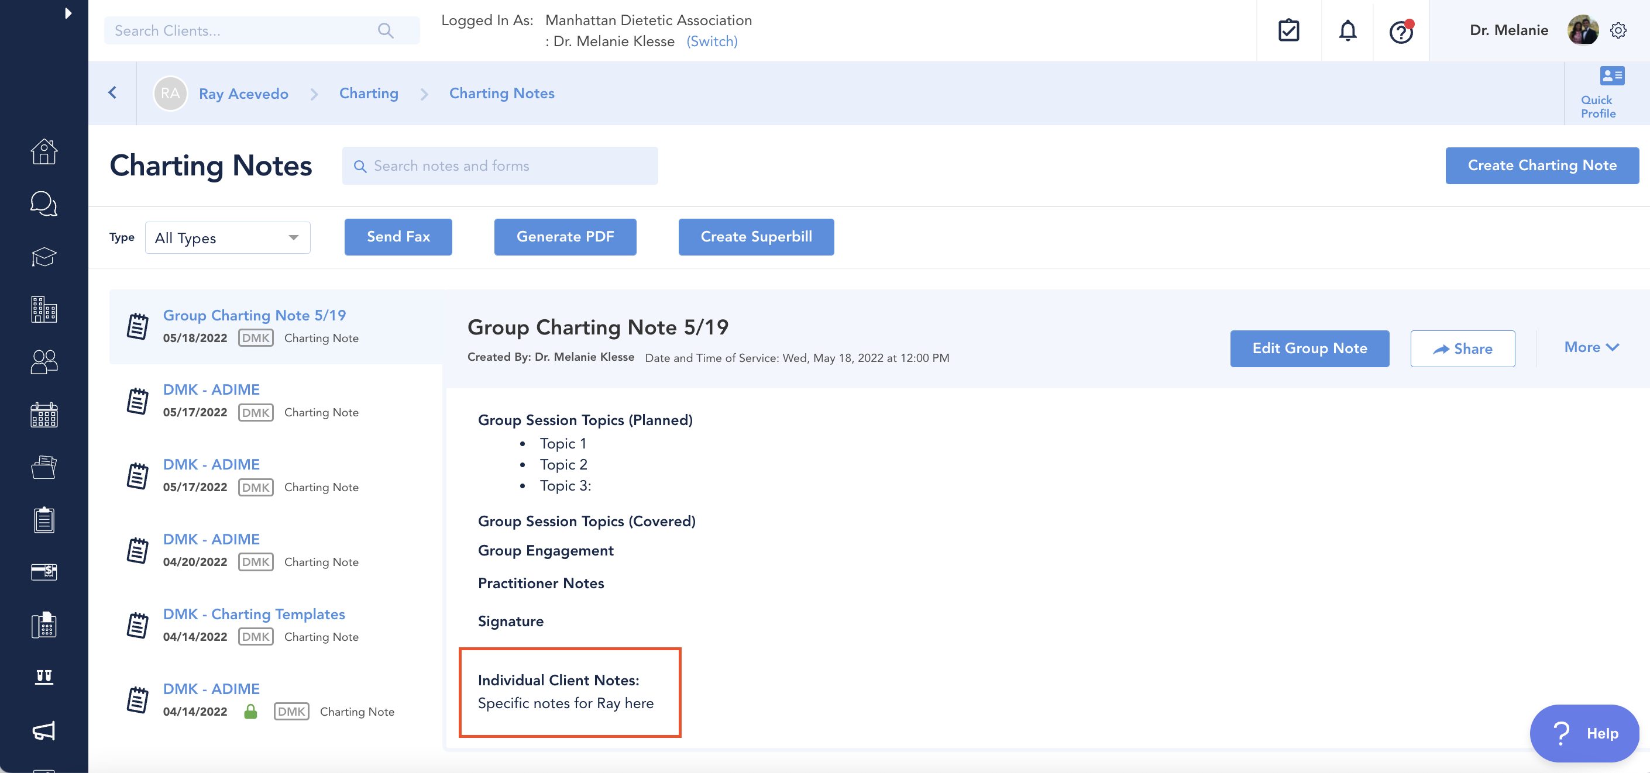Select the DMK - Charting Templates note

(254, 614)
